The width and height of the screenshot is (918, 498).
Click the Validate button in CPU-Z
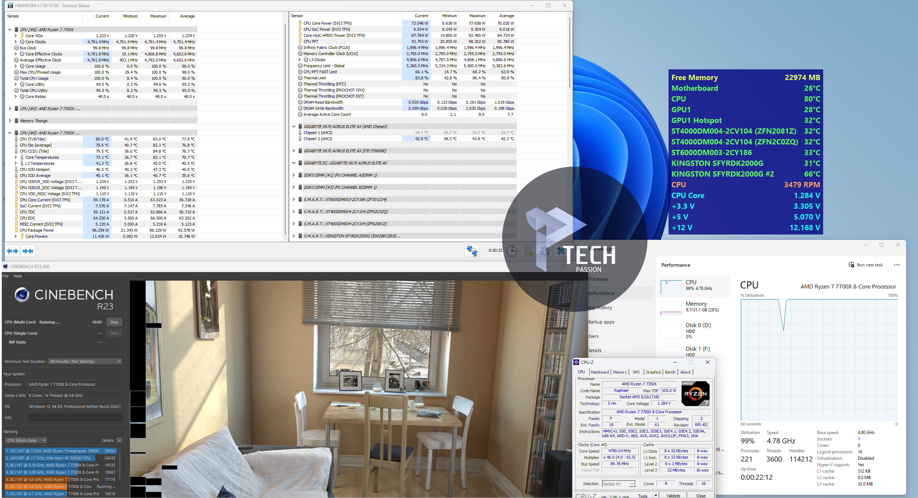(x=673, y=495)
